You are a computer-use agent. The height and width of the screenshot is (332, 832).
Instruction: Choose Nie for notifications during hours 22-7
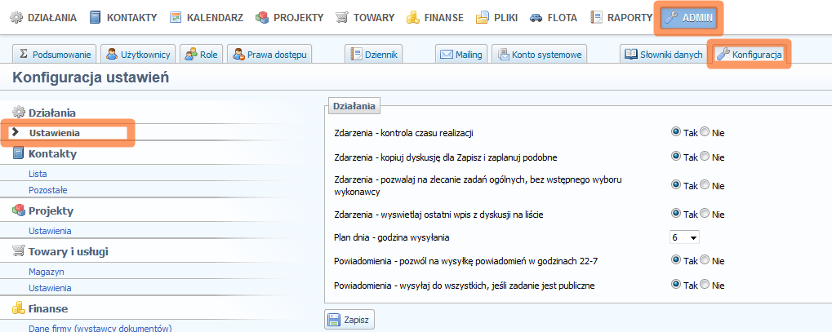click(705, 261)
